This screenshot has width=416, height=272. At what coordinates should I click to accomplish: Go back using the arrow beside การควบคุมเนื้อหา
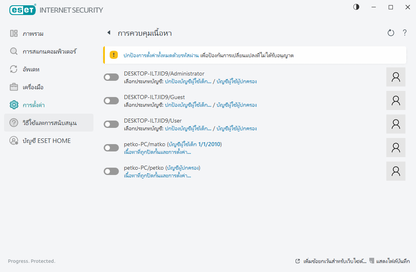pyautogui.click(x=108, y=33)
